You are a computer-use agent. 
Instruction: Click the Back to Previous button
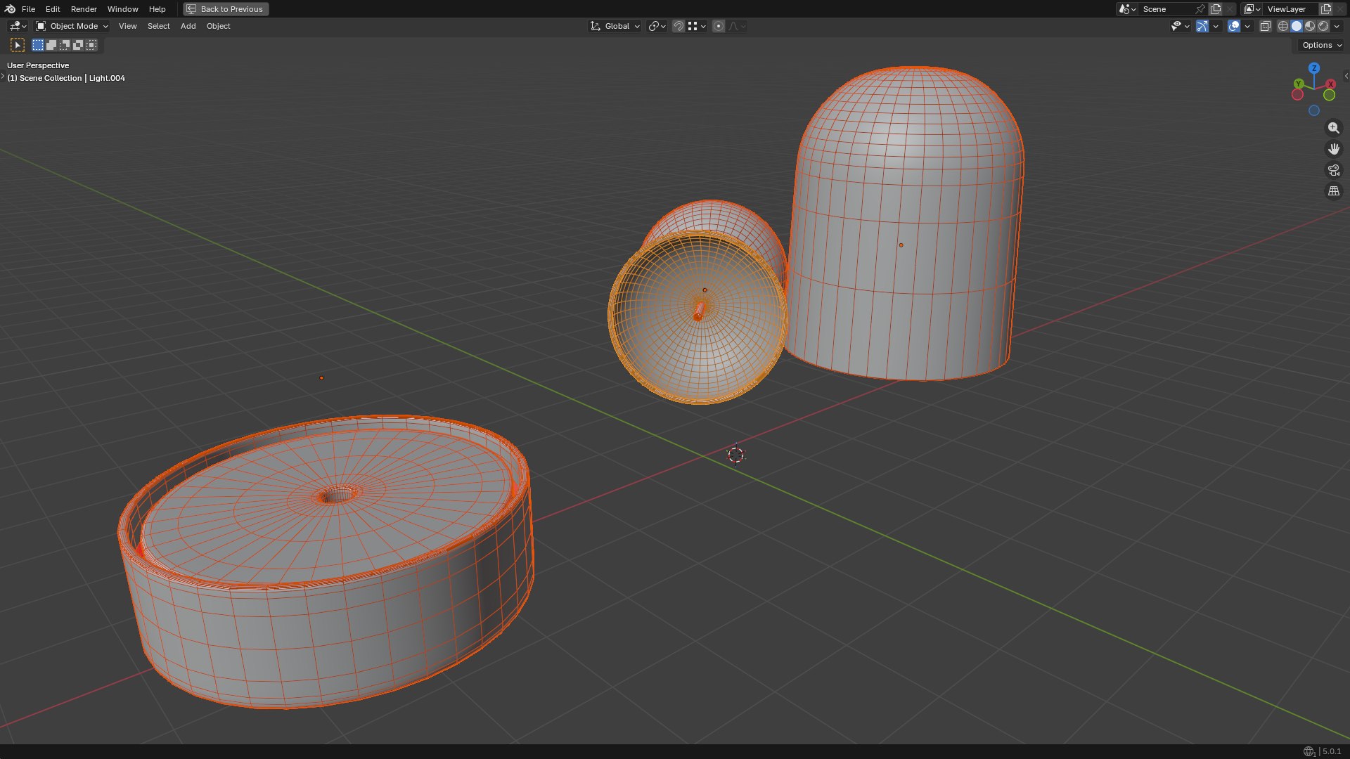[226, 9]
